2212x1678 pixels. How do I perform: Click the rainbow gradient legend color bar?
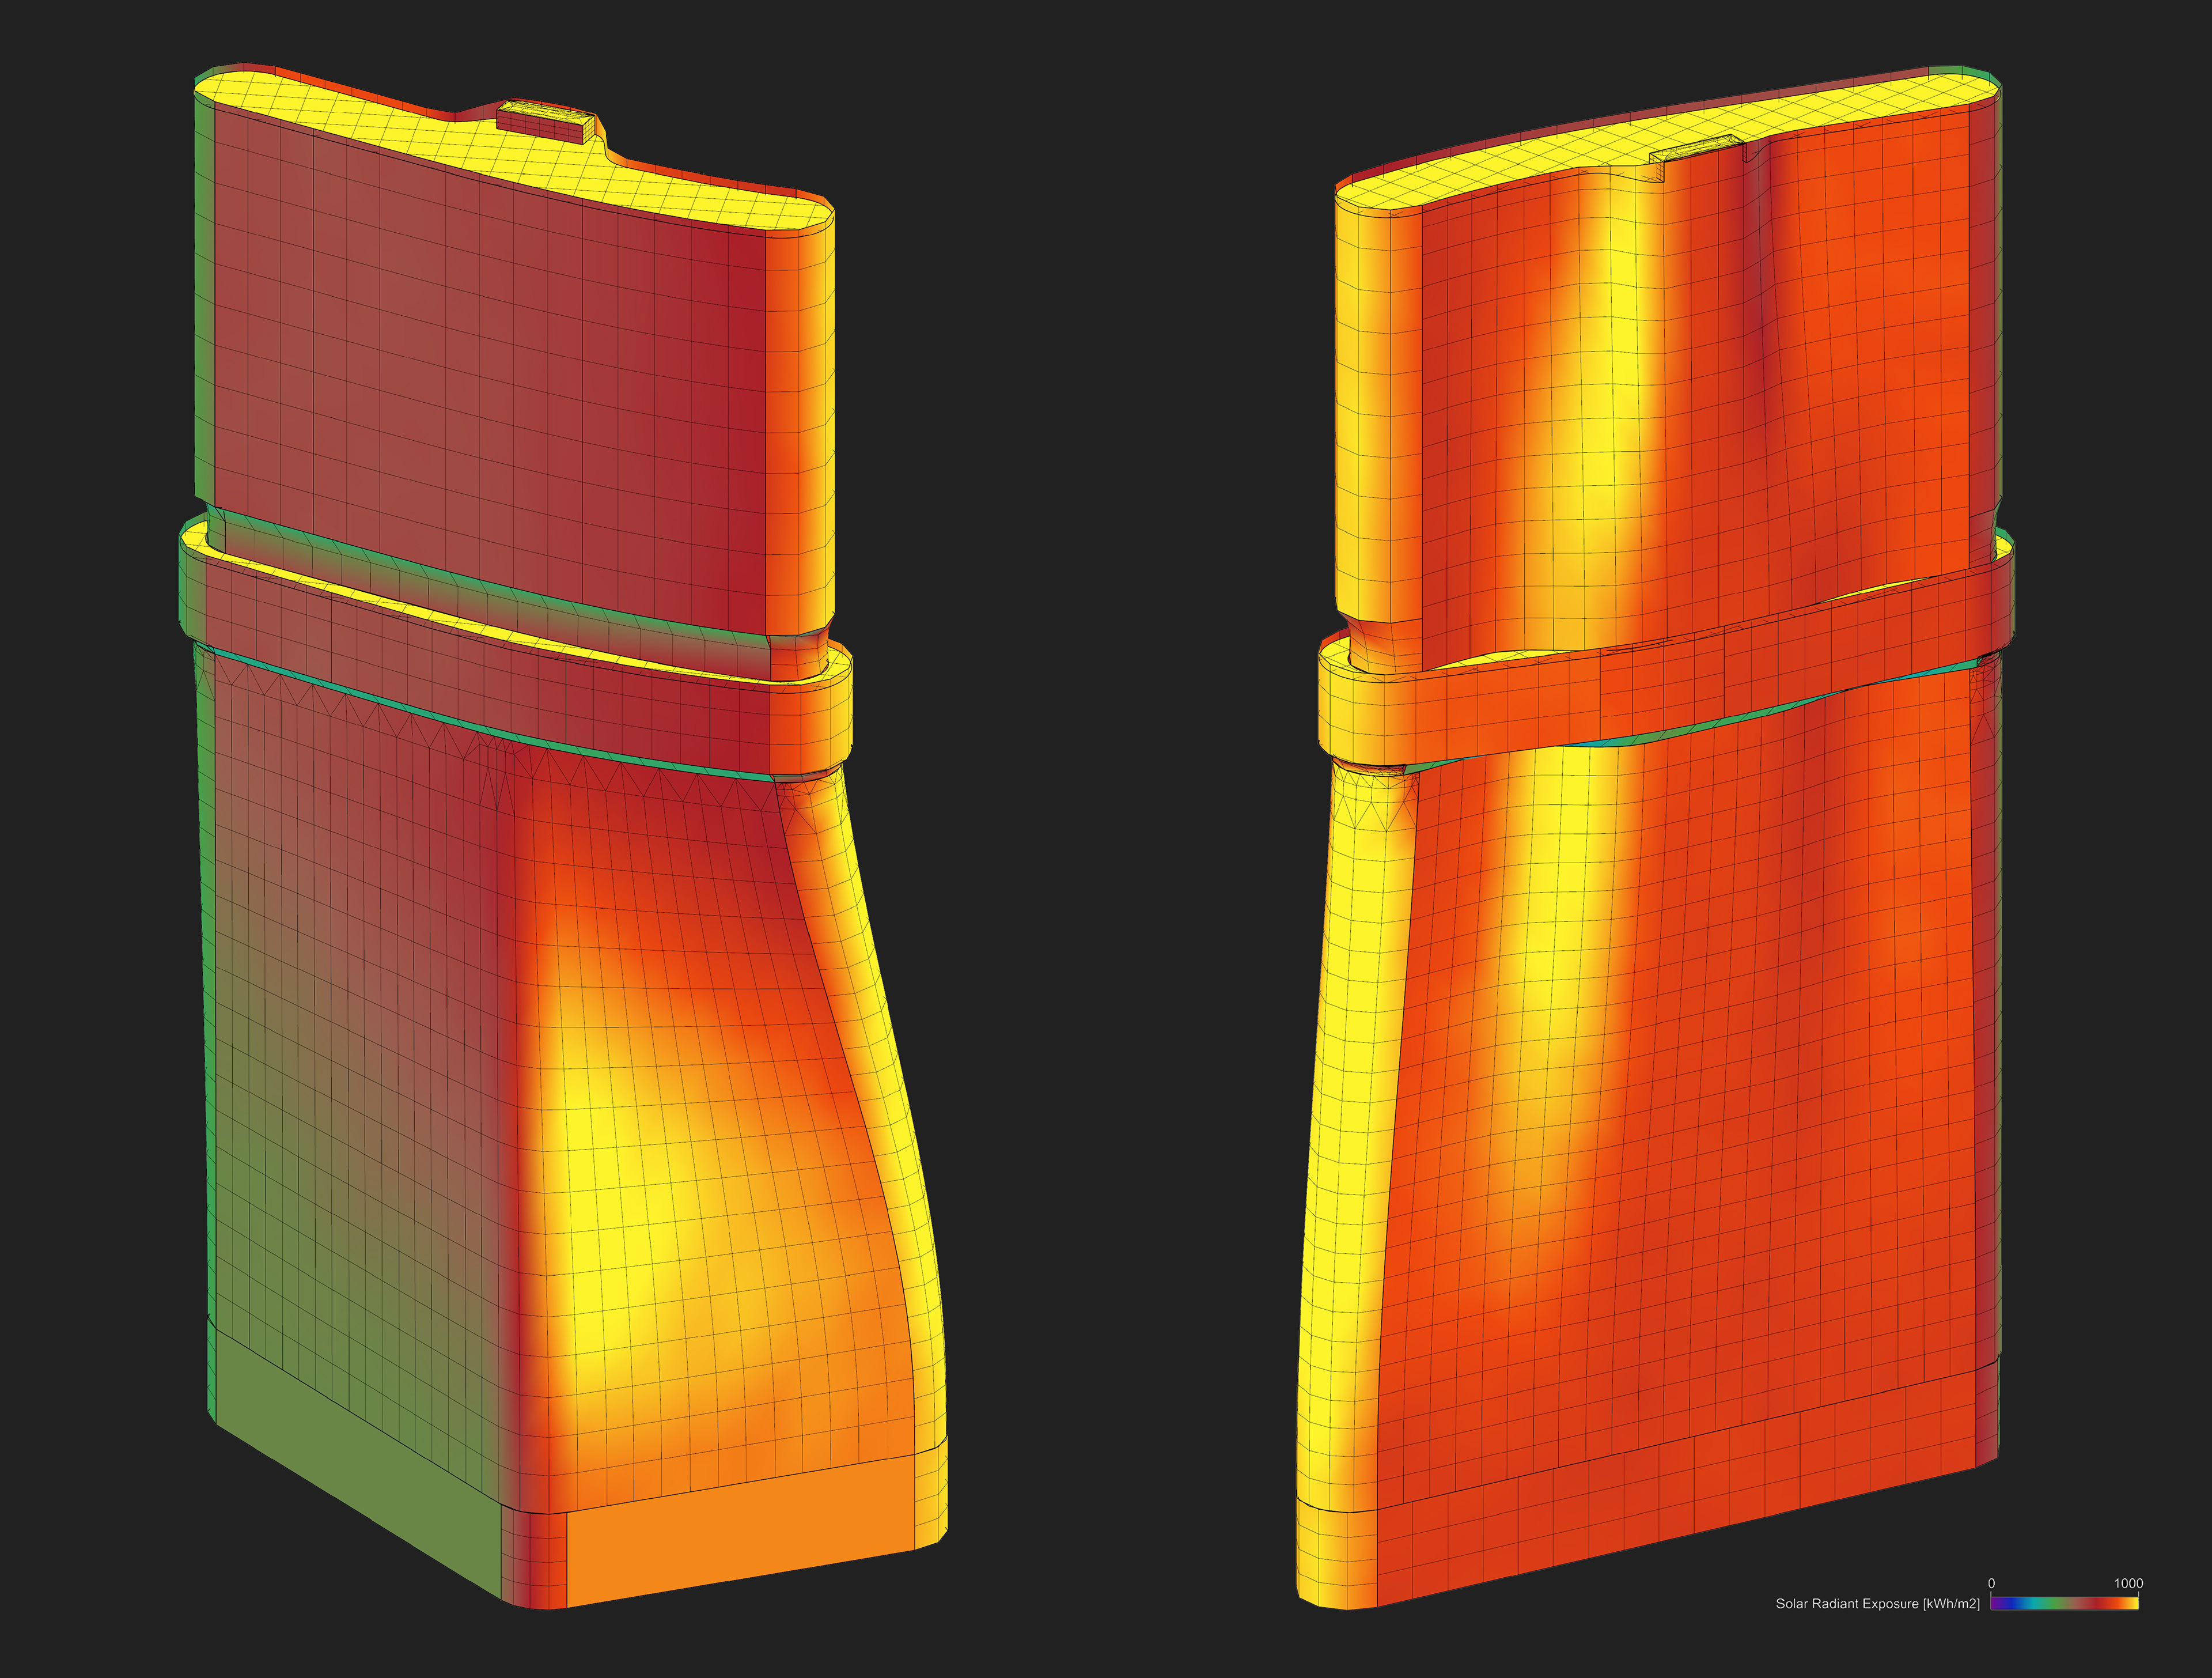point(2064,1603)
